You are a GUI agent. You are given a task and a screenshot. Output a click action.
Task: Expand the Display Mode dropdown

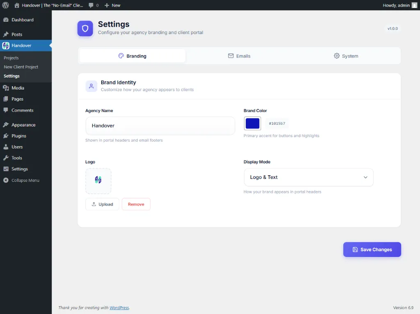(x=308, y=177)
